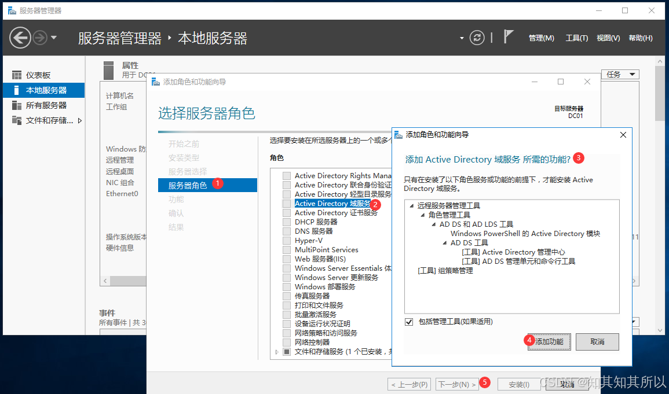669x394 pixels.
Task: Check Active Directory 域服务 role checkbox
Action: 287,204
